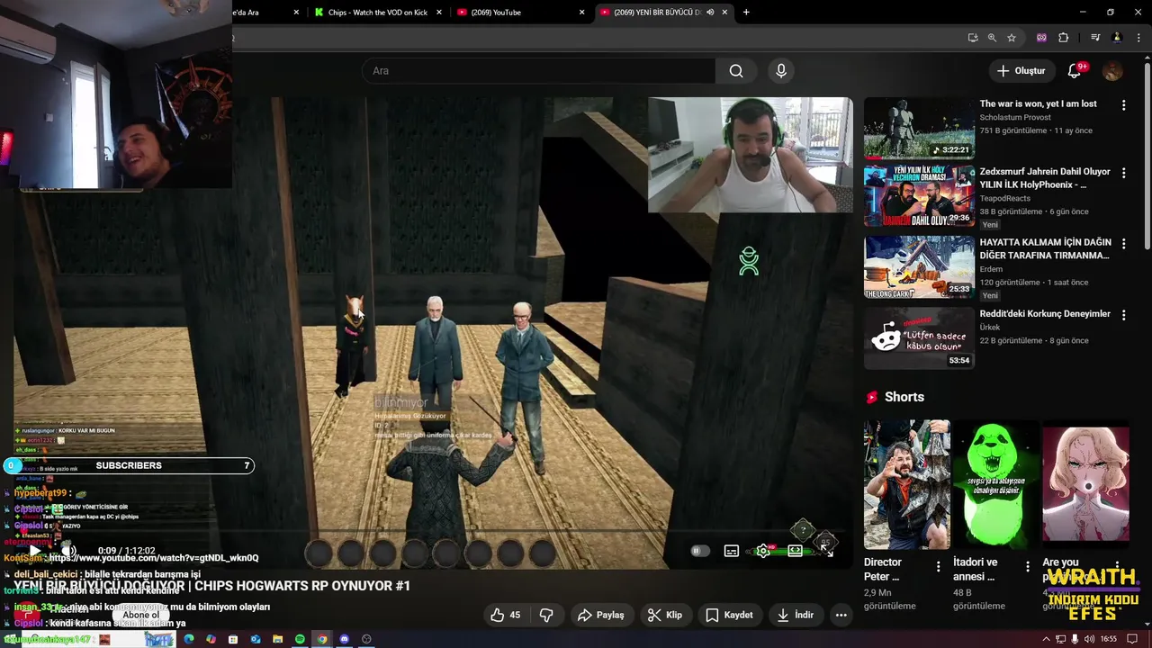Toggle the autoplay switch in player
Image resolution: width=1152 pixels, height=648 pixels.
[700, 551]
